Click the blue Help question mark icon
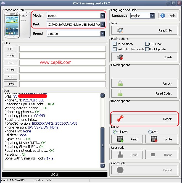 (x=163, y=15)
